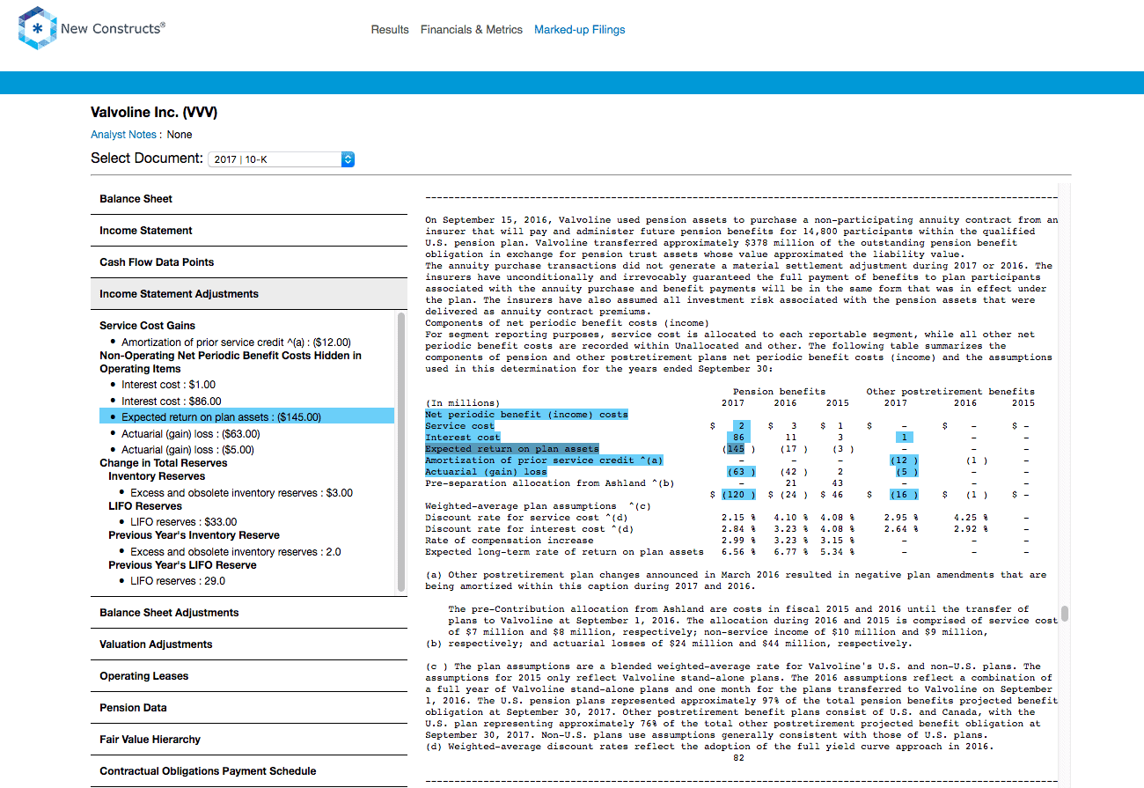Expand Contractual Obligations Payment Schedule section
1144x788 pixels.
pyautogui.click(x=249, y=771)
